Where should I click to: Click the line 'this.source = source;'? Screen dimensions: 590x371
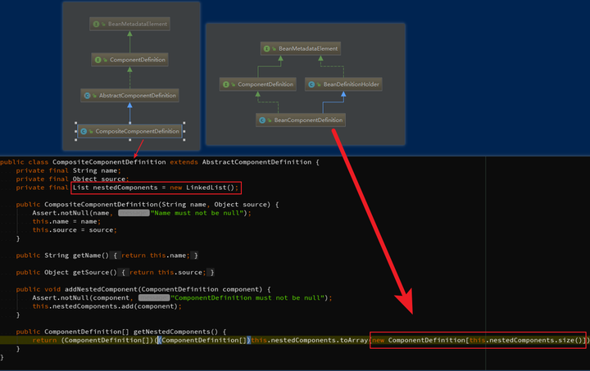coord(75,230)
